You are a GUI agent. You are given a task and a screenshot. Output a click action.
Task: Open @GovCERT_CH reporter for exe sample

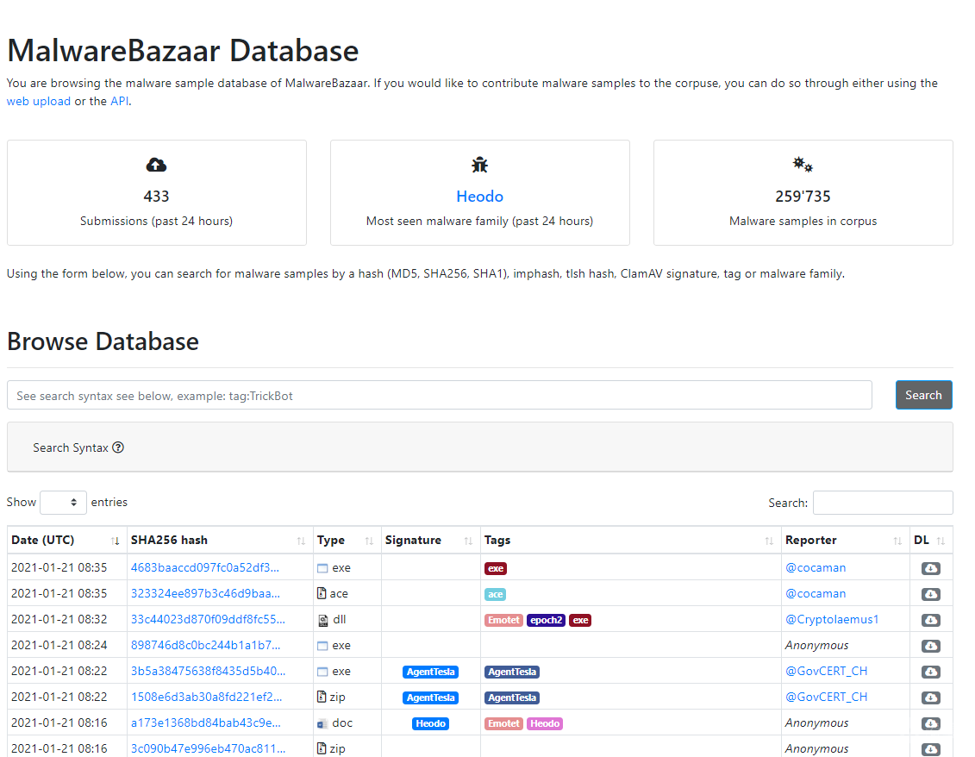coord(826,671)
